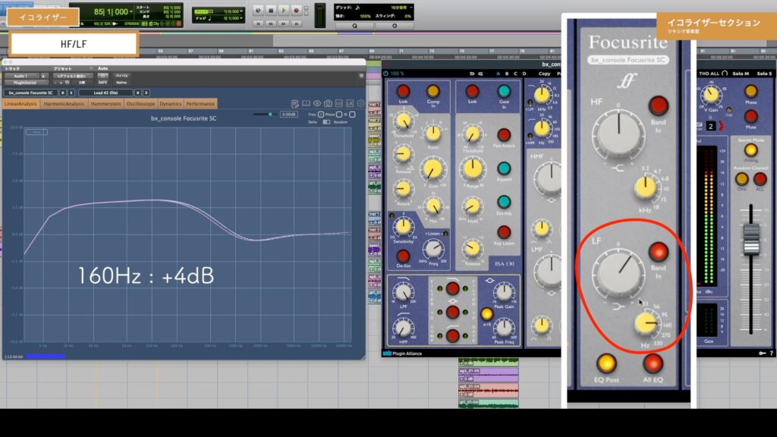Click the key license icon in bx_console
777x437 pixels.
click(x=762, y=353)
